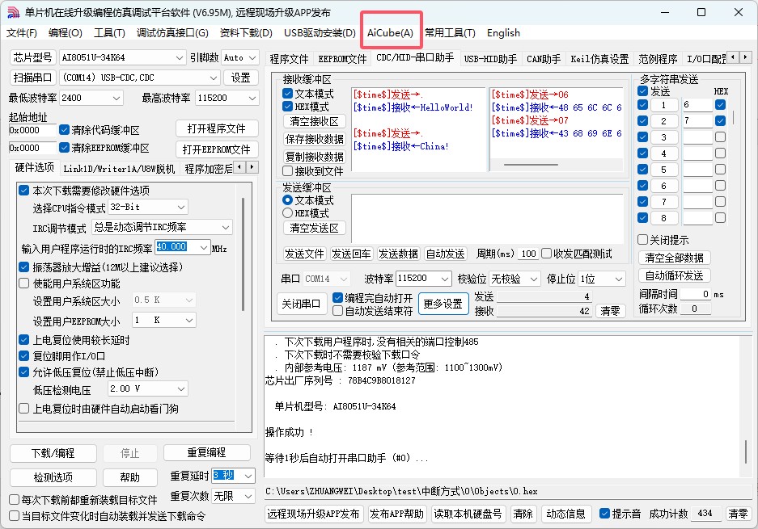Open the CAN助手 tab
This screenshot has height=529, width=758.
[x=544, y=59]
